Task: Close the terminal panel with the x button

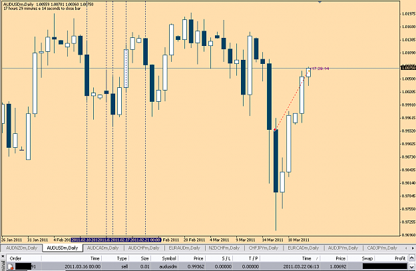Action: click(x=3, y=256)
